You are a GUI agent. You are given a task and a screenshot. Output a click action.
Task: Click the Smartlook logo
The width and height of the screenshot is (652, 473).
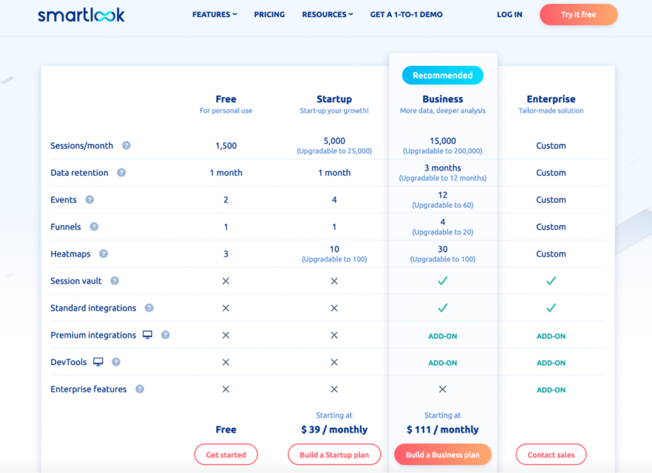coord(81,15)
